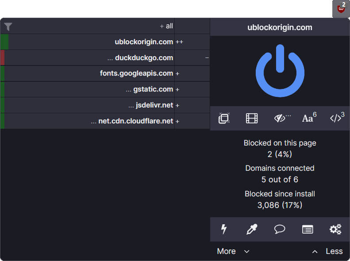This screenshot has height=261, width=350.
Task: Click the ++ count cell for ublockorigin.com
Action: pyautogui.click(x=192, y=42)
